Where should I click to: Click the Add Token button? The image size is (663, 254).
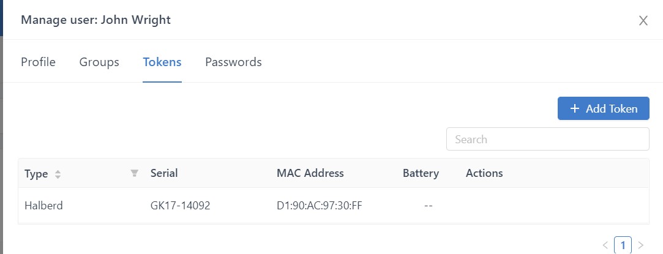(603, 108)
